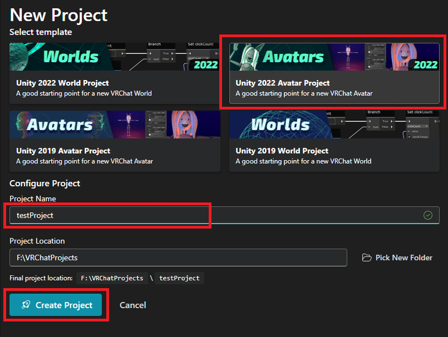Choose the Unity 2019 World Project template
This screenshot has height=337, width=448.
coord(334,141)
